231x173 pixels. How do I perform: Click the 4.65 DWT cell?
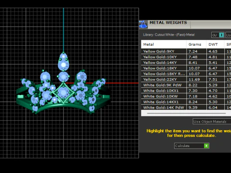tap(215, 51)
